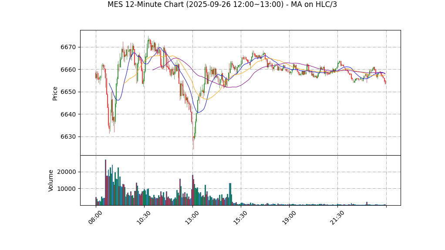
Task: Click the 13:00 time axis label
Action: click(x=192, y=218)
